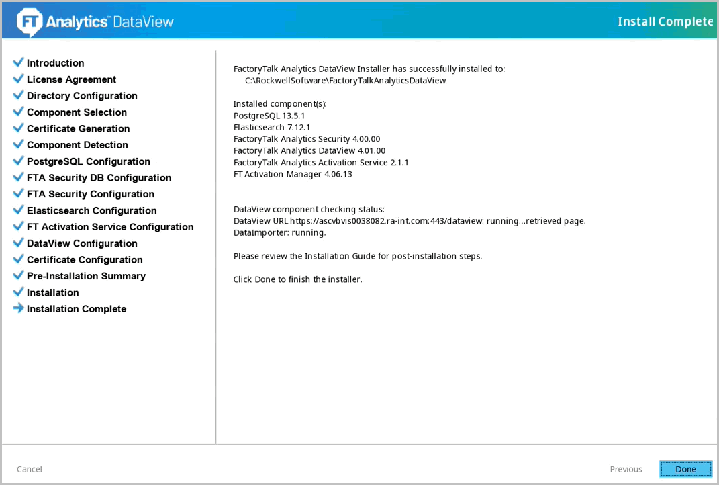Image resolution: width=719 pixels, height=485 pixels.
Task: Select the Installation Complete step label
Action: pyautogui.click(x=77, y=309)
